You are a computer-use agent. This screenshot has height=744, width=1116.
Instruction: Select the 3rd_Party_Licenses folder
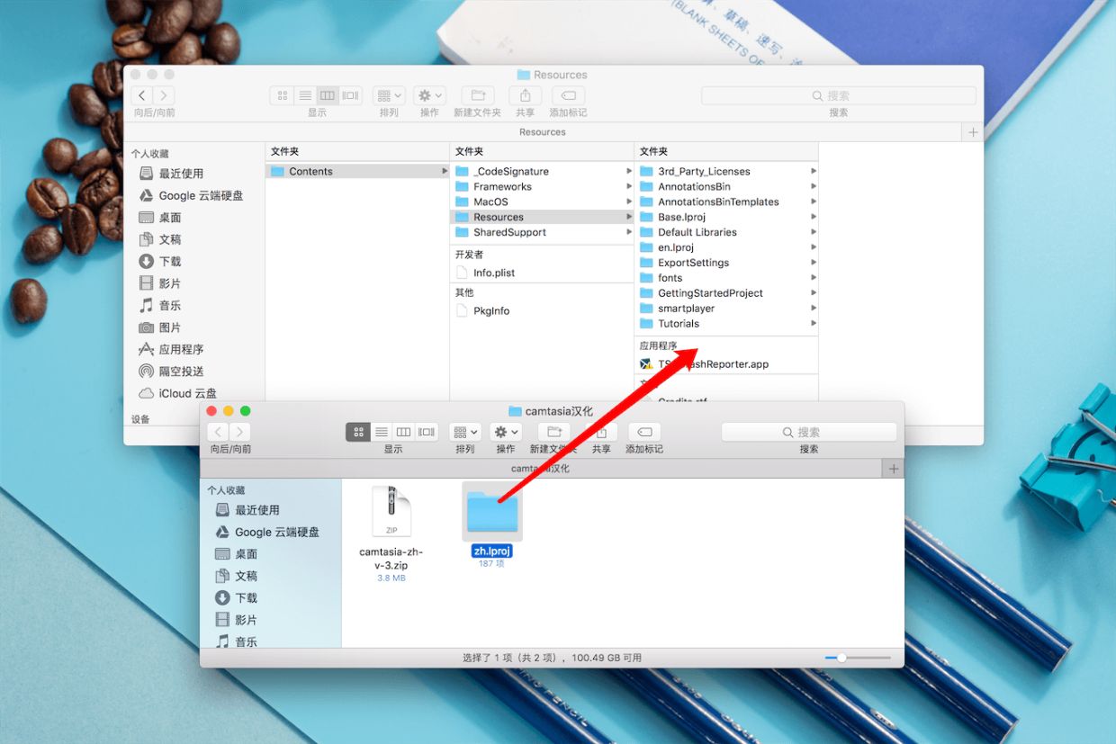tap(726, 171)
